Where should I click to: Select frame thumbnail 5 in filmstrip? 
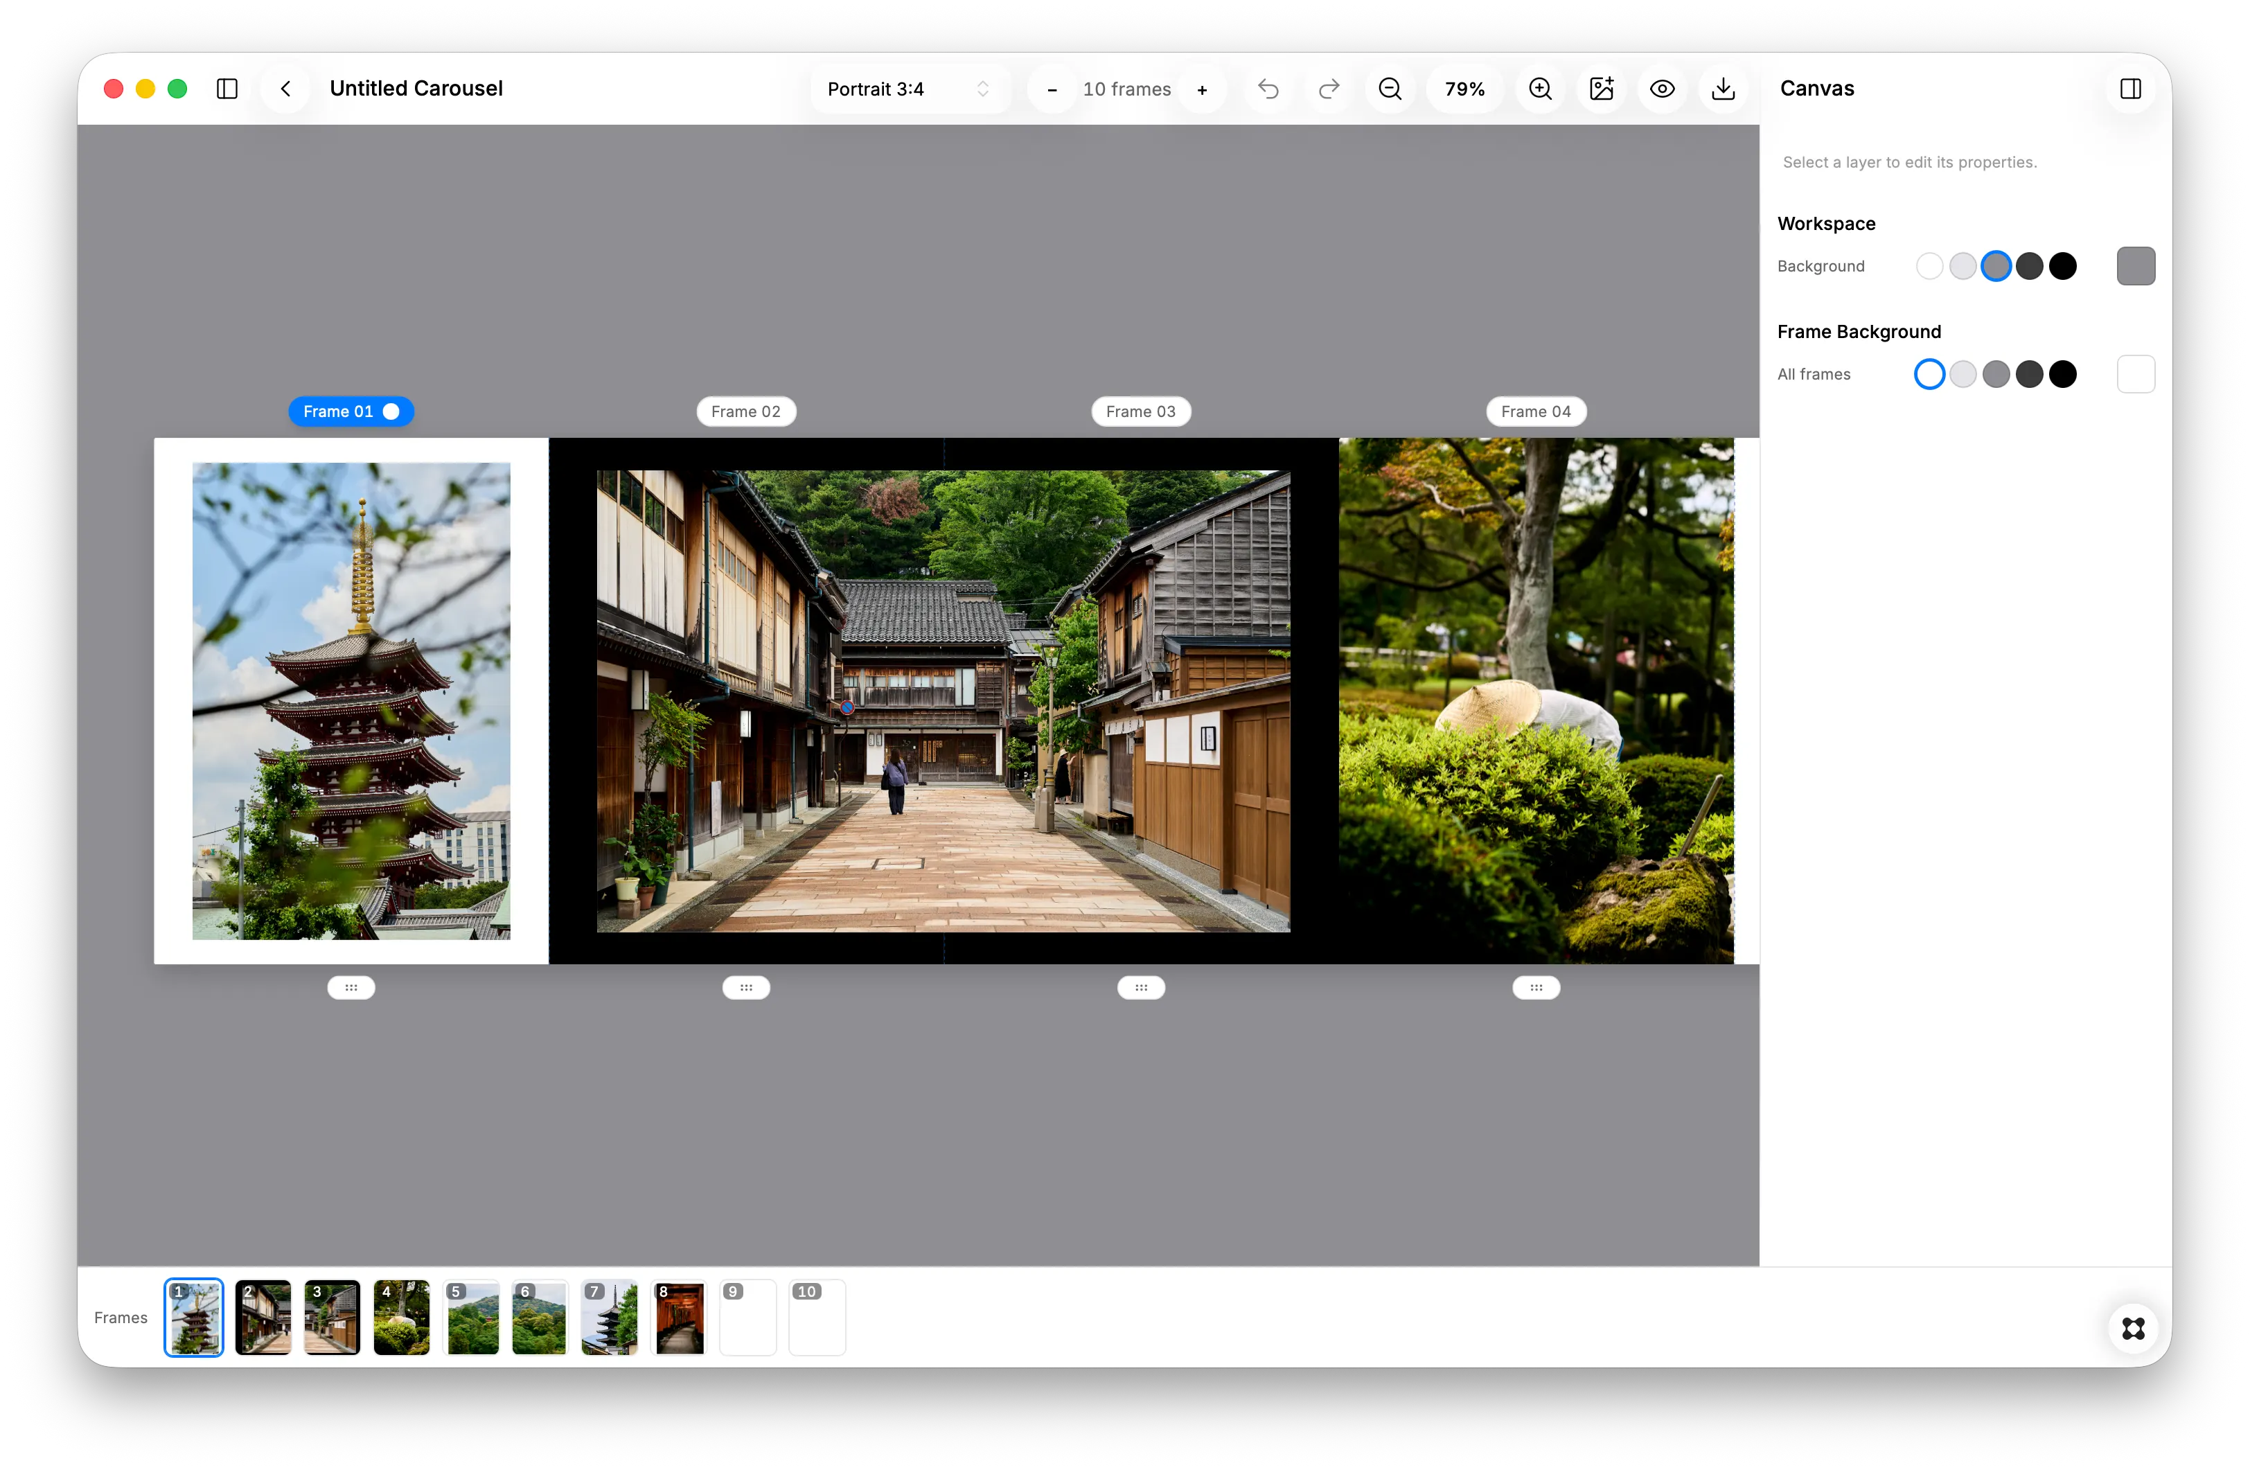coord(471,1318)
